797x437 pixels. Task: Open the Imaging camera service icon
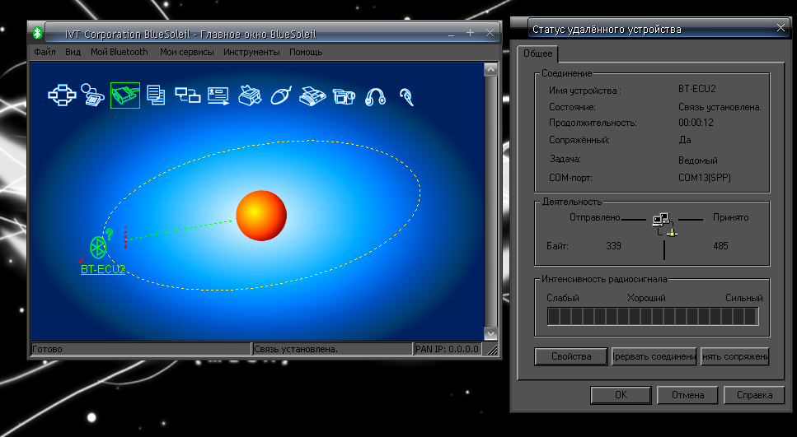344,96
